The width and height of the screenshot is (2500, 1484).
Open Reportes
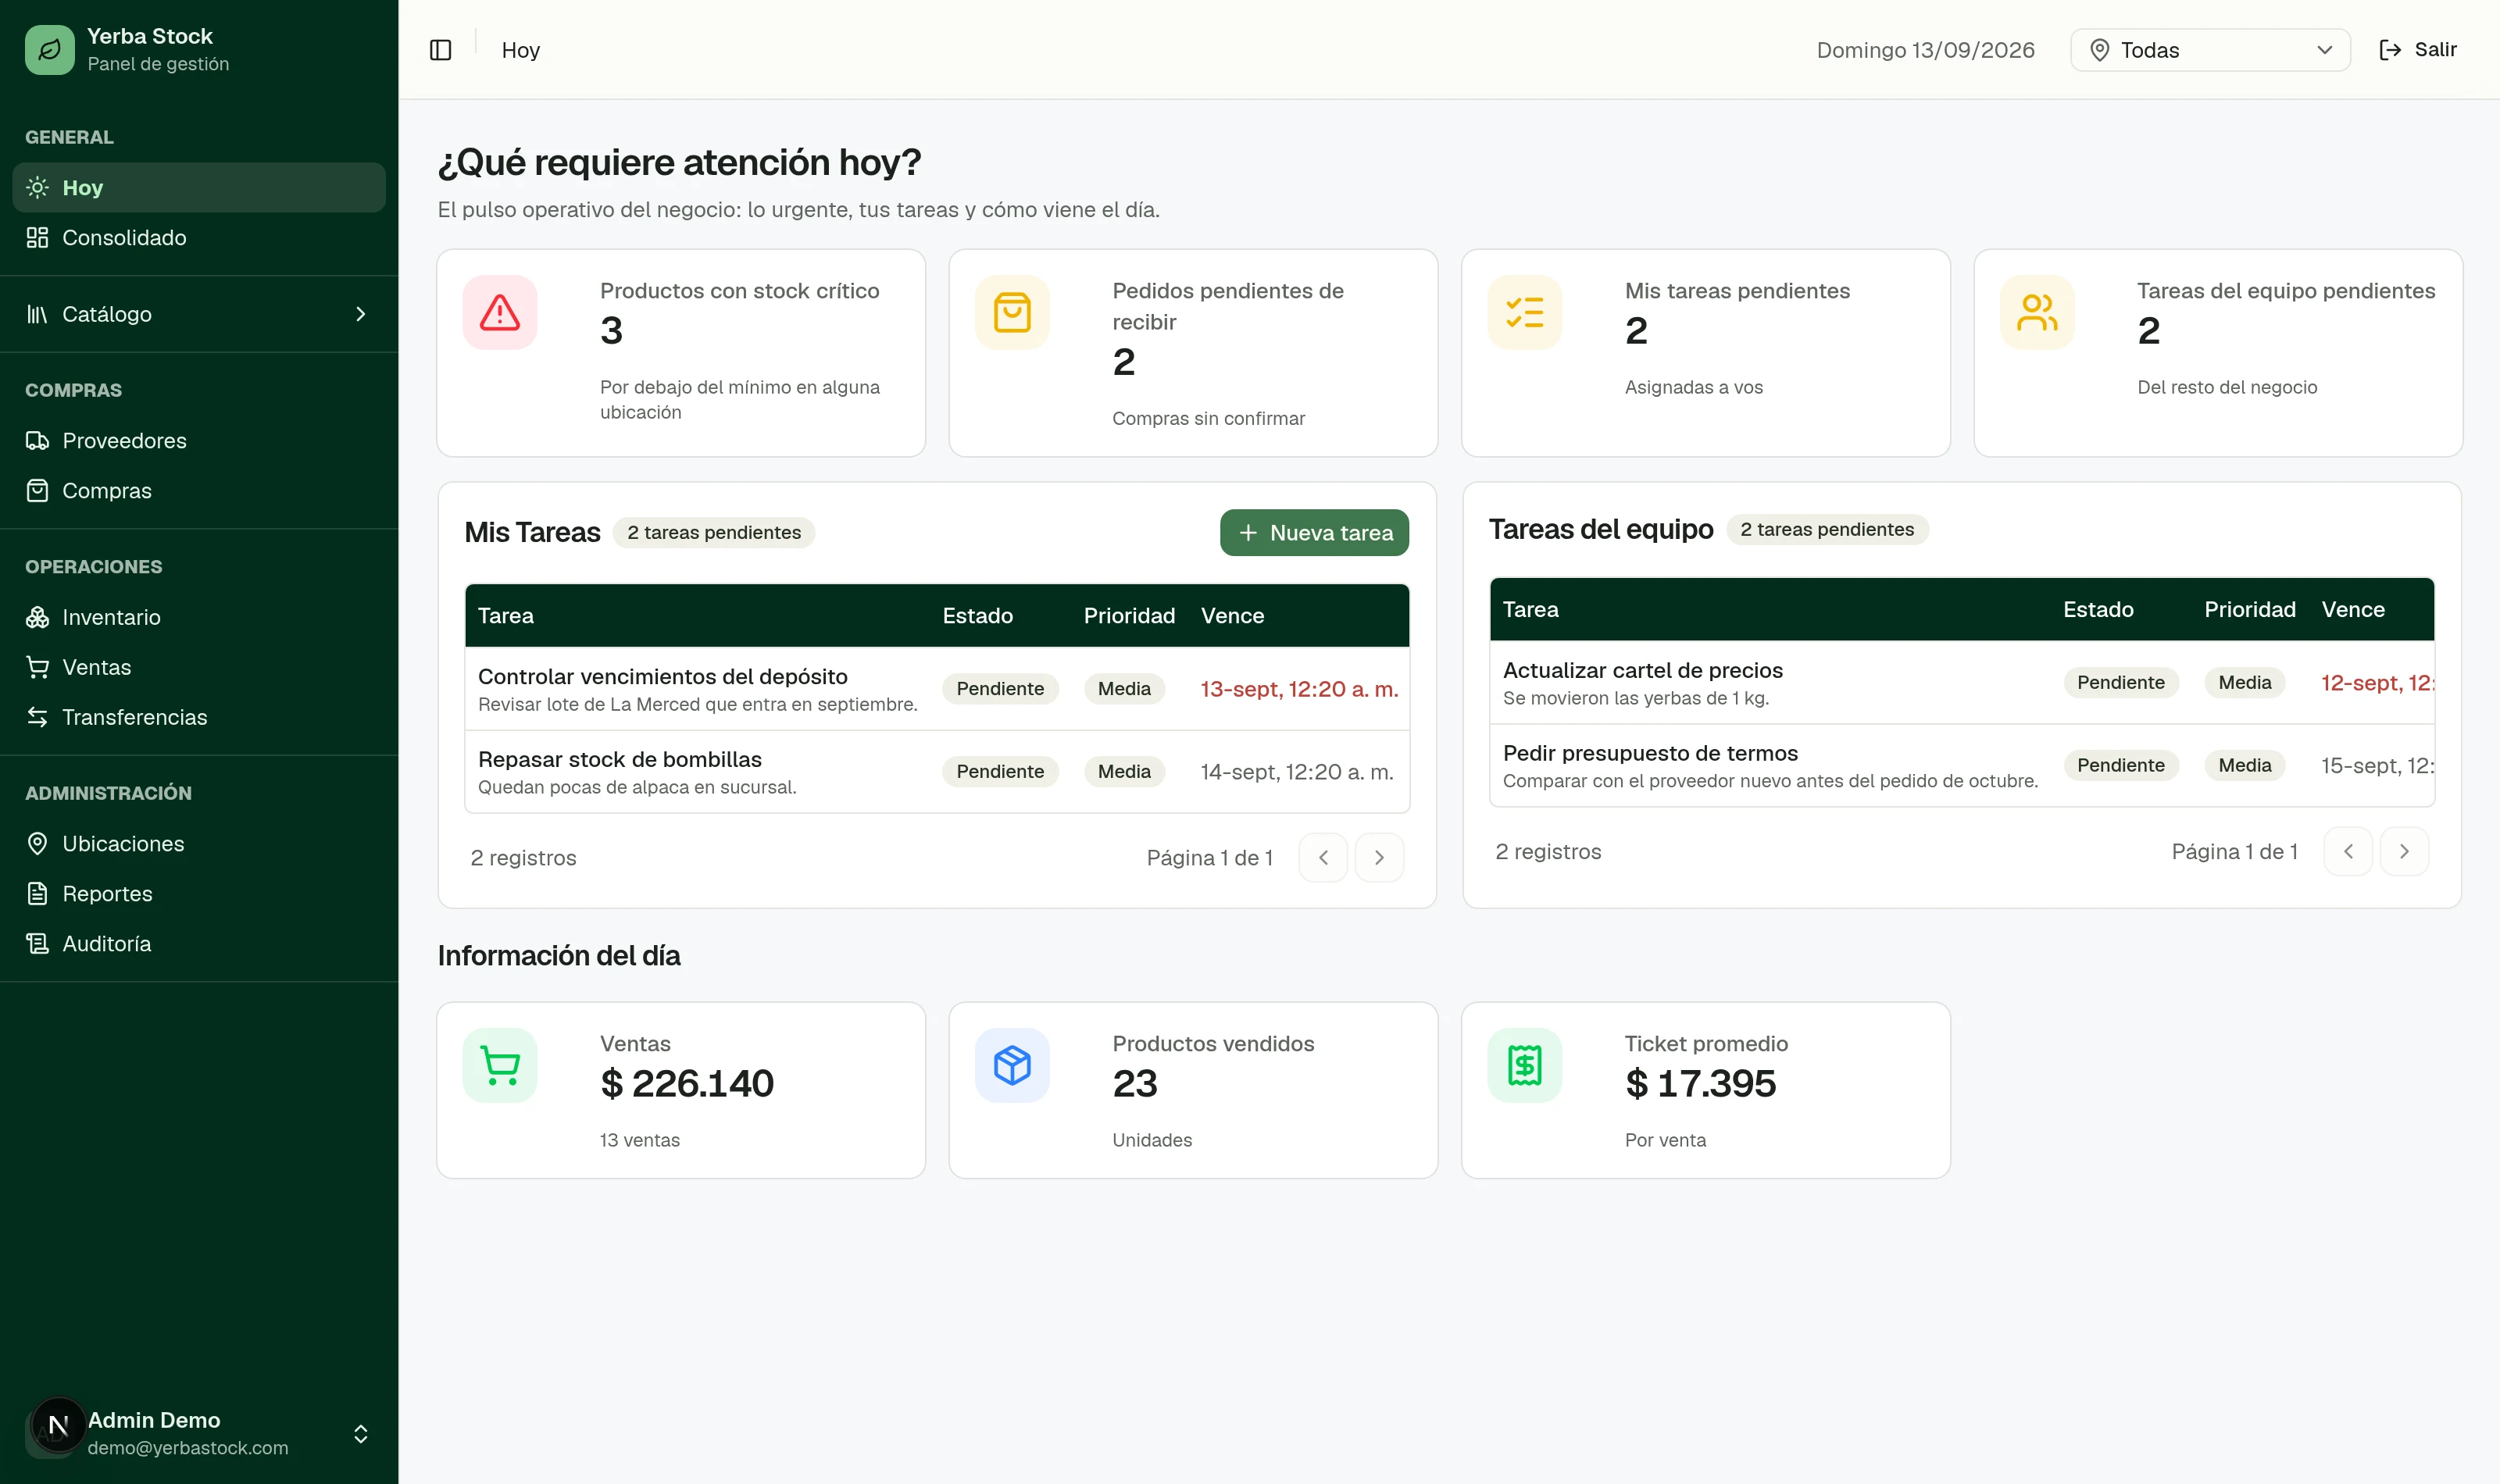[199, 893]
